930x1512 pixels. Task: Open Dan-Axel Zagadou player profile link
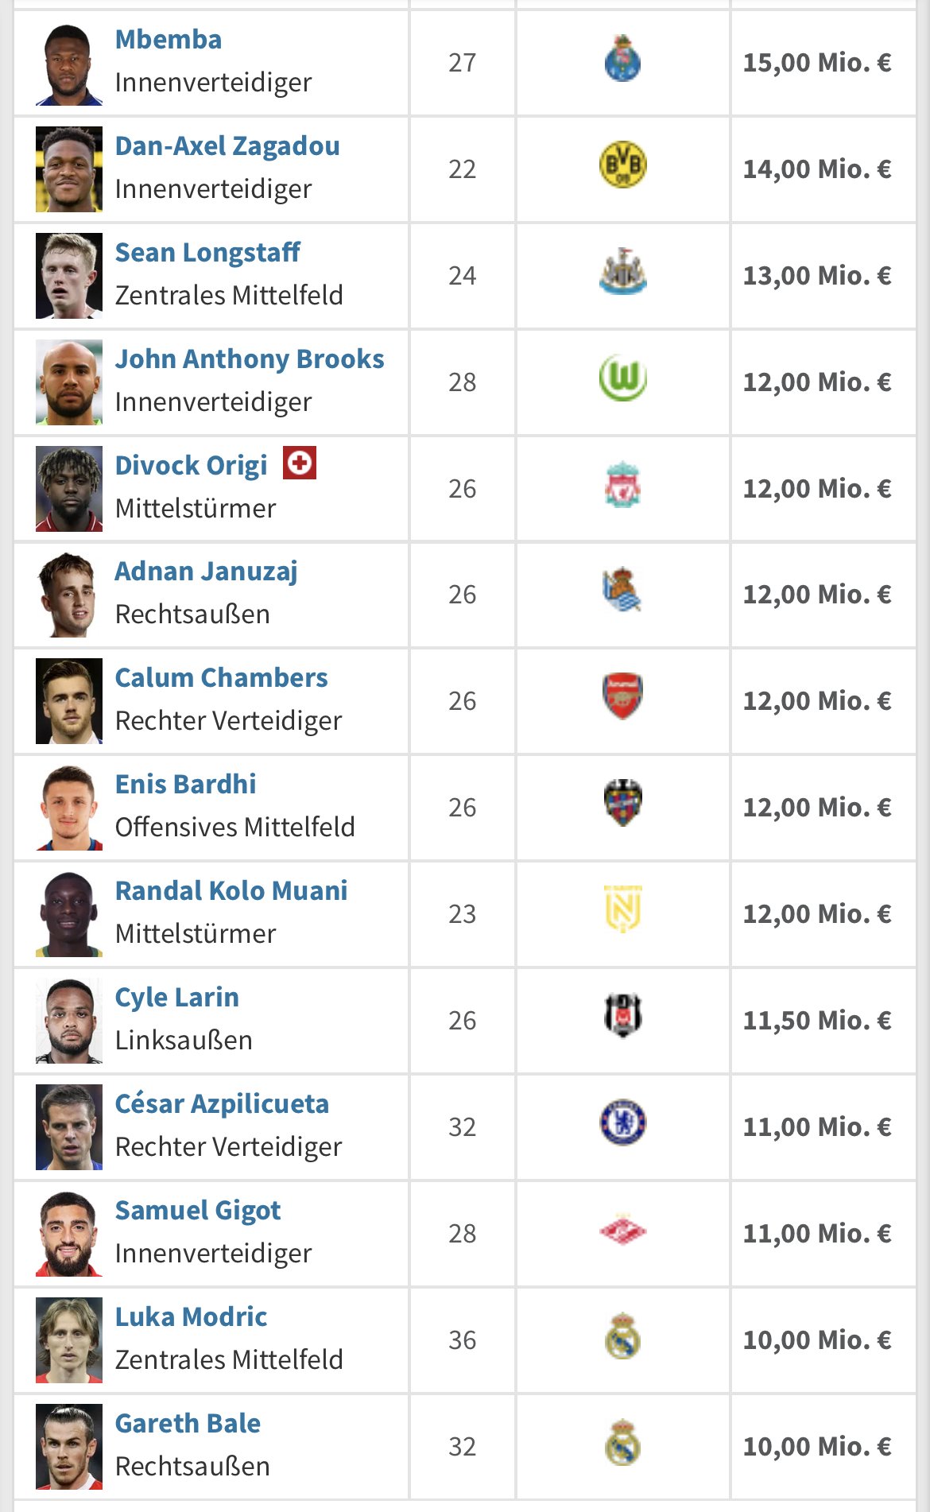227,146
